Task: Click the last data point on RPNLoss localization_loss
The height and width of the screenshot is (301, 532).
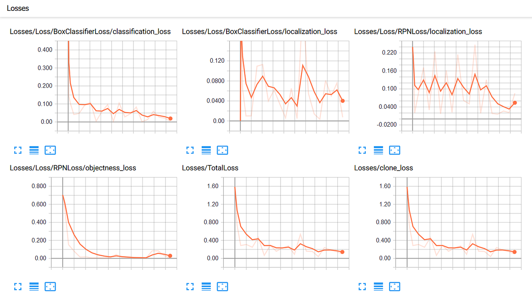Action: (514, 102)
